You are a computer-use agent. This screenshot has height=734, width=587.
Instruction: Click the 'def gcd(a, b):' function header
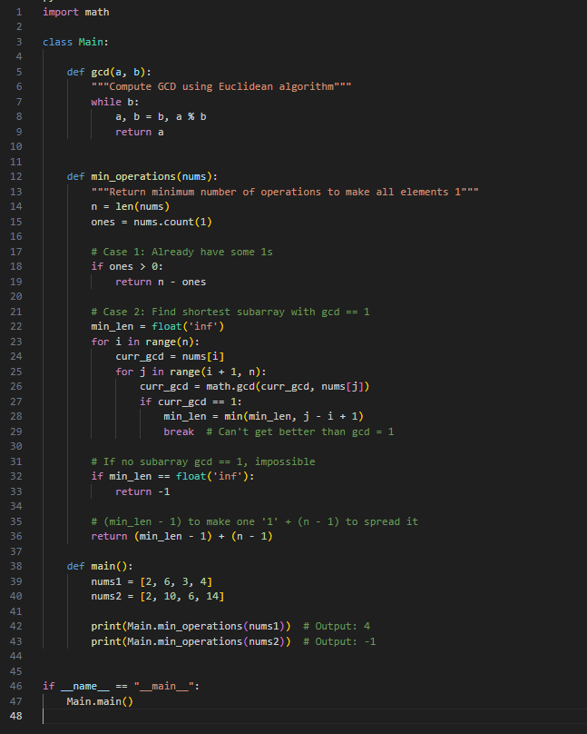point(109,72)
